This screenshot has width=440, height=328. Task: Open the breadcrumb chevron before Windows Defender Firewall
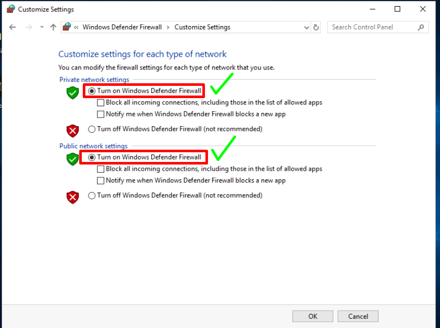76,28
